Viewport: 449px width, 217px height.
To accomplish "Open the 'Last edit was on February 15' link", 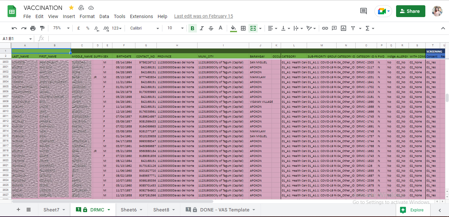I will coord(203,16).
